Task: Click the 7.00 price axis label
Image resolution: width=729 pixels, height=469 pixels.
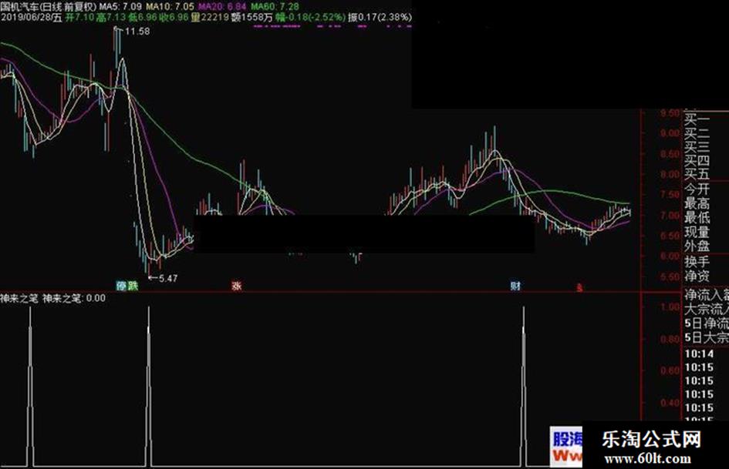Action: pyautogui.click(x=670, y=216)
